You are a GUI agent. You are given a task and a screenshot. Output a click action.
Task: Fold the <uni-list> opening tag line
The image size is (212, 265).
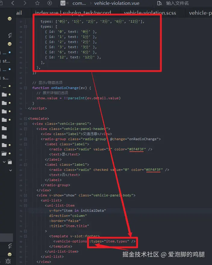click(25, 200)
